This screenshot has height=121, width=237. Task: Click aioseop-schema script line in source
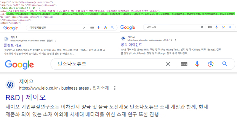[27, 17]
